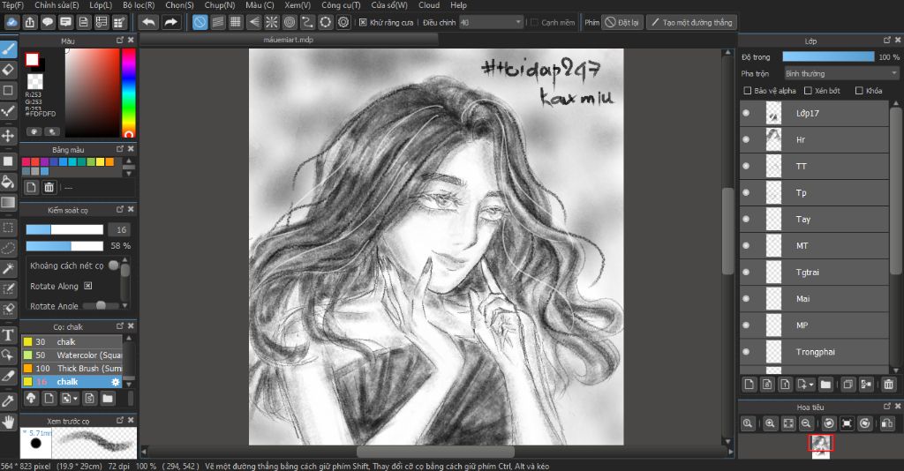Zoom out using the Navigator magnifier minus
The height and width of the screenshot is (471, 904).
coord(806,423)
